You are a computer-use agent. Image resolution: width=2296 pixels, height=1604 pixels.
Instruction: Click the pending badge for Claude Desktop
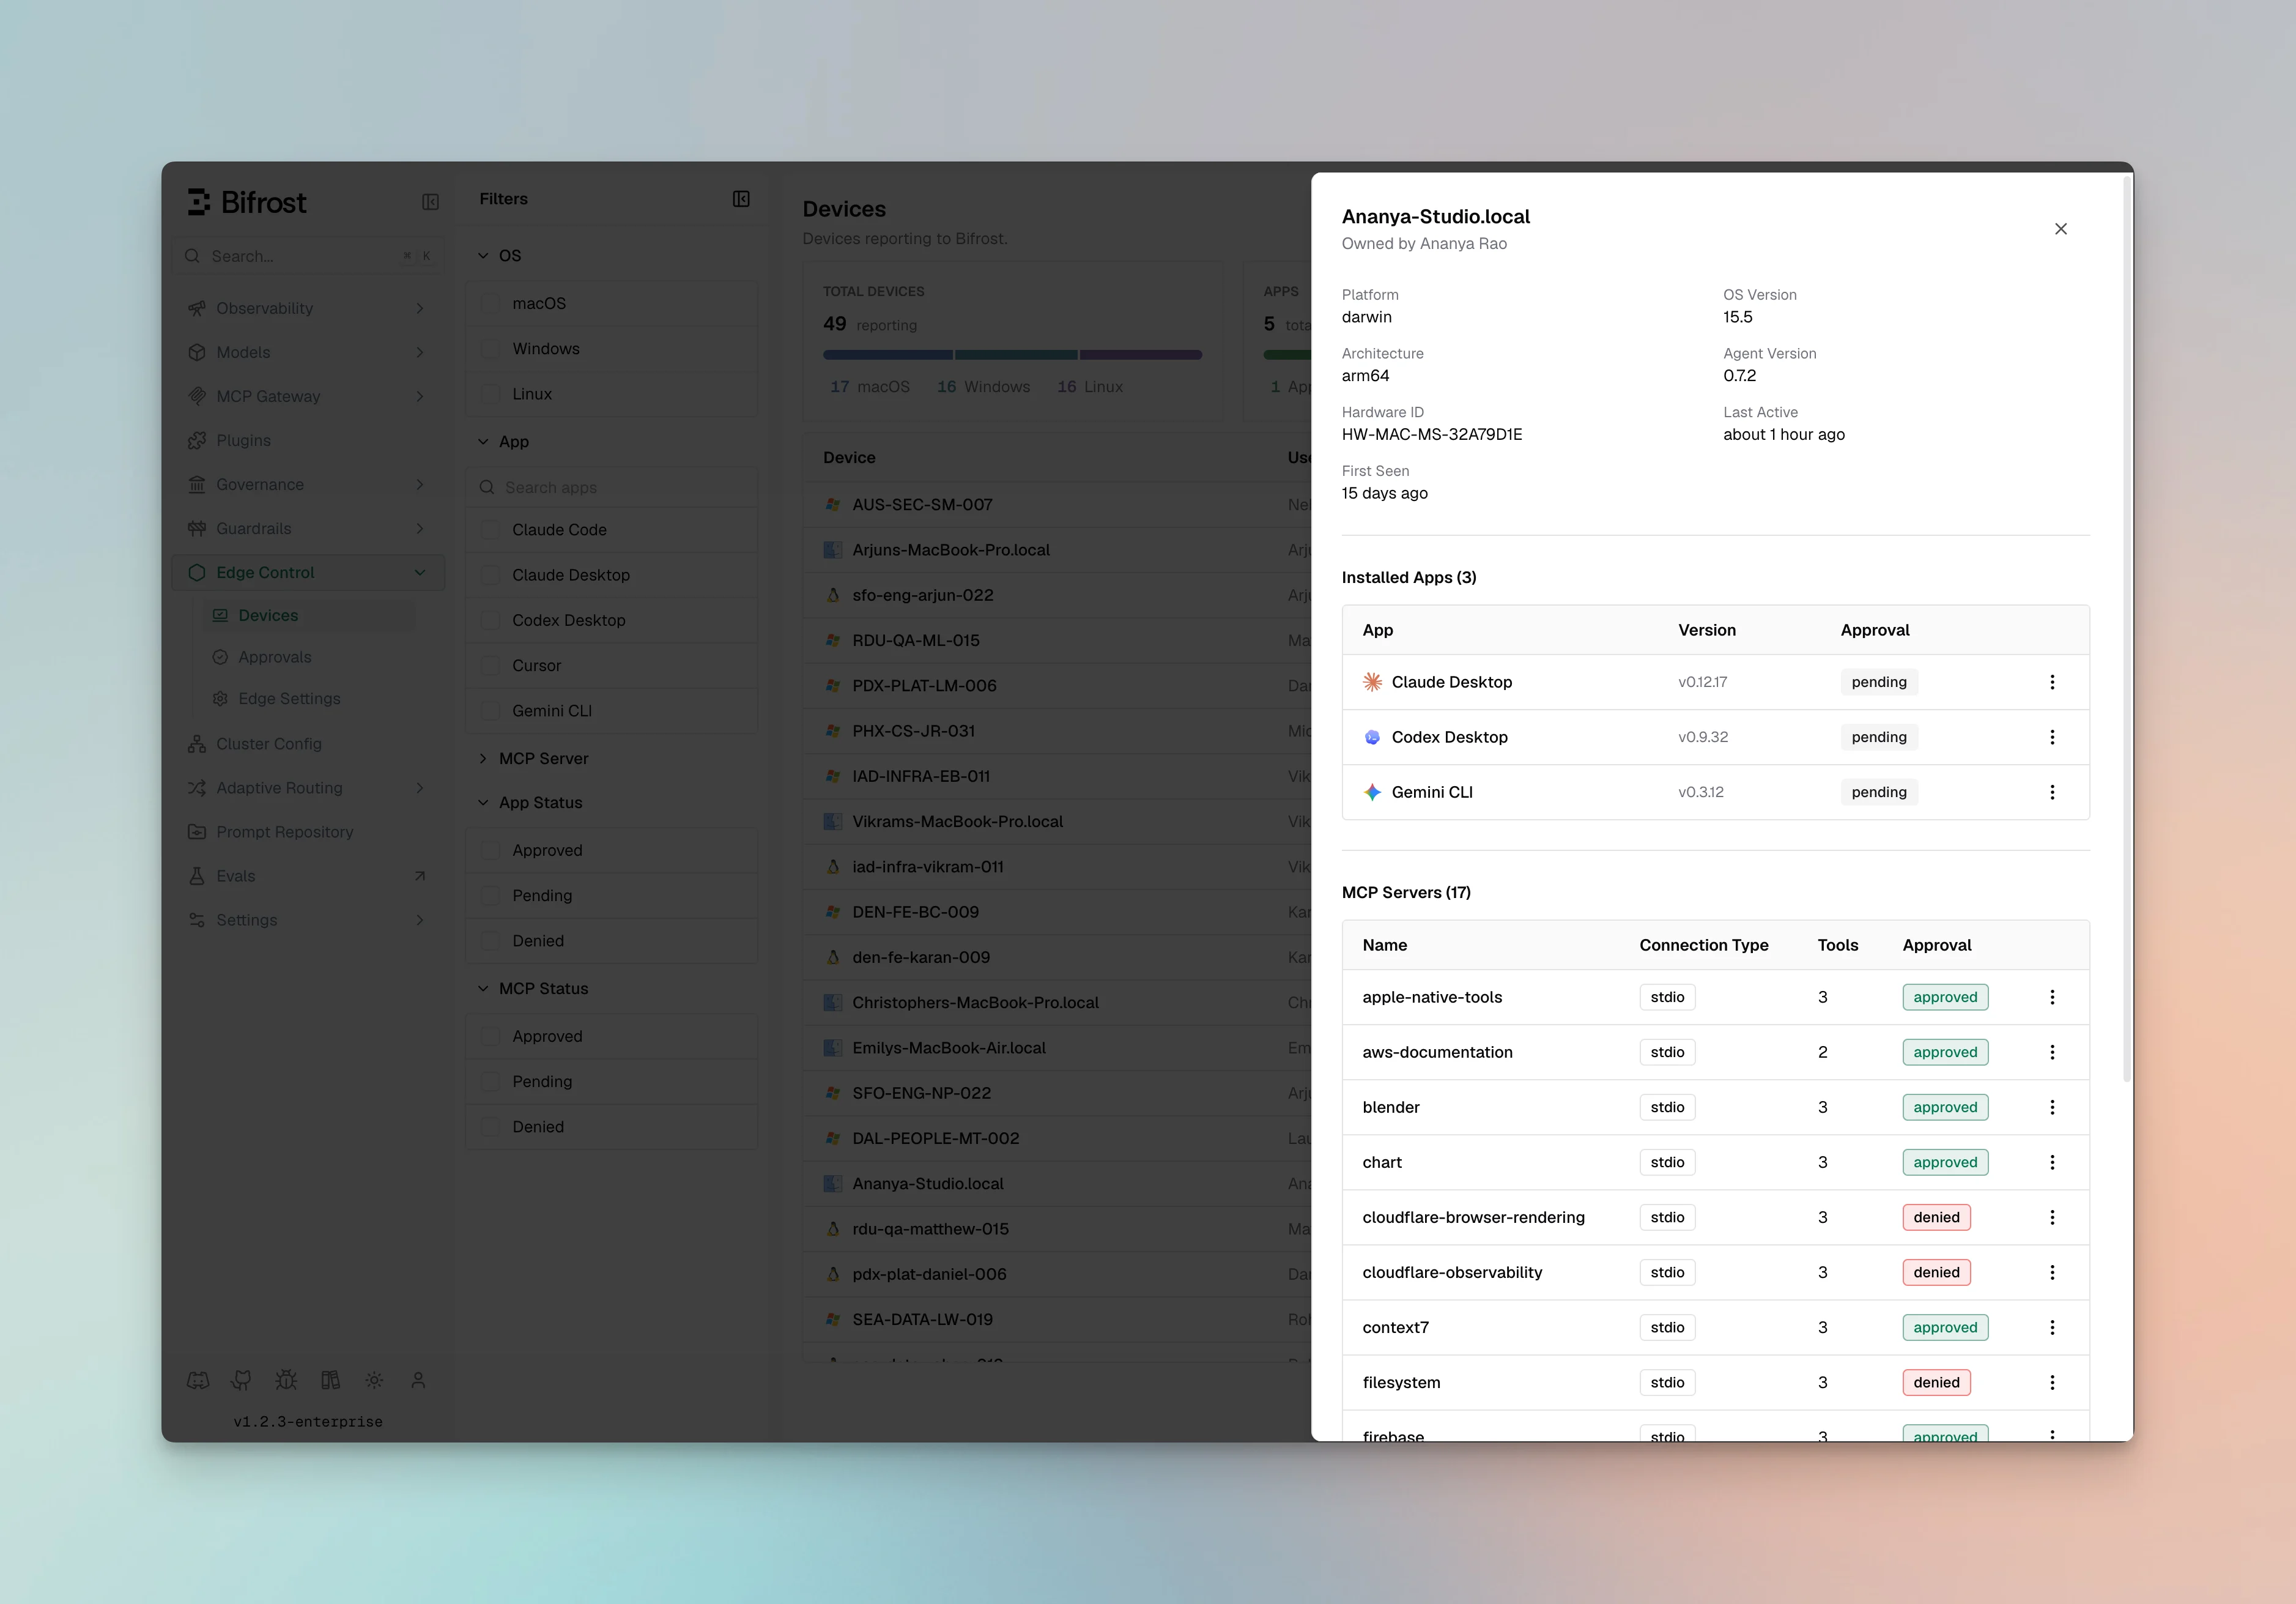point(1879,682)
